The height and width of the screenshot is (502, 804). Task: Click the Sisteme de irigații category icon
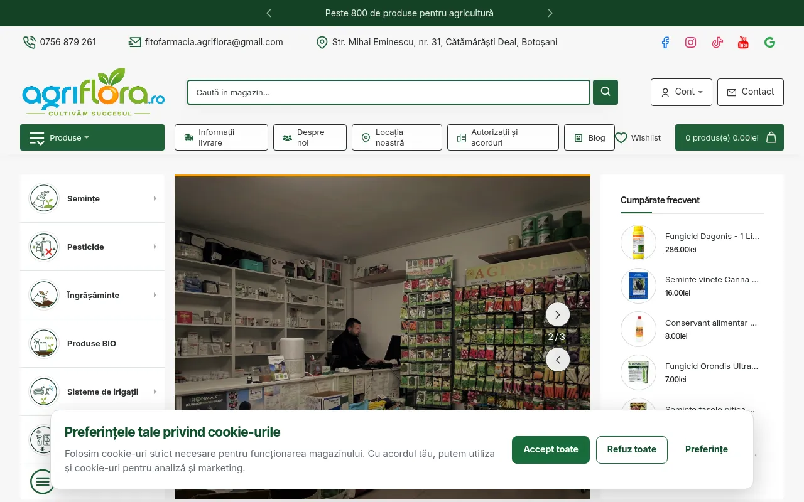pyautogui.click(x=44, y=392)
